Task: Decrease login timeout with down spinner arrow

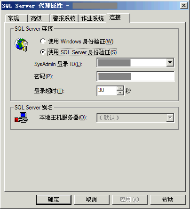Action: tap(120, 93)
